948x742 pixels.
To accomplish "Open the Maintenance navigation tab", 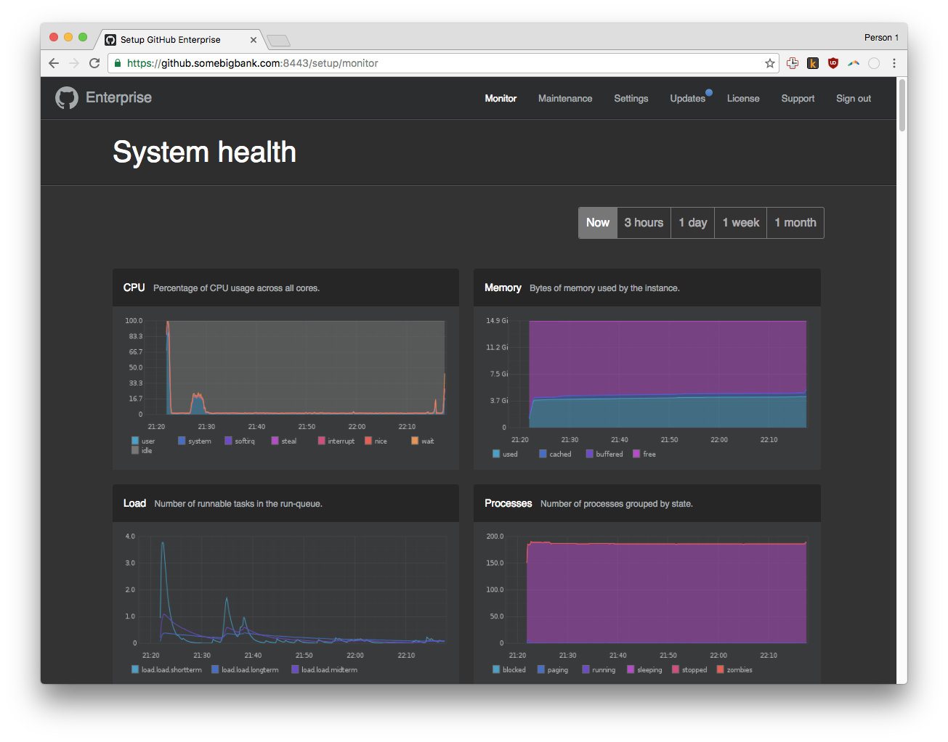I will [x=565, y=99].
